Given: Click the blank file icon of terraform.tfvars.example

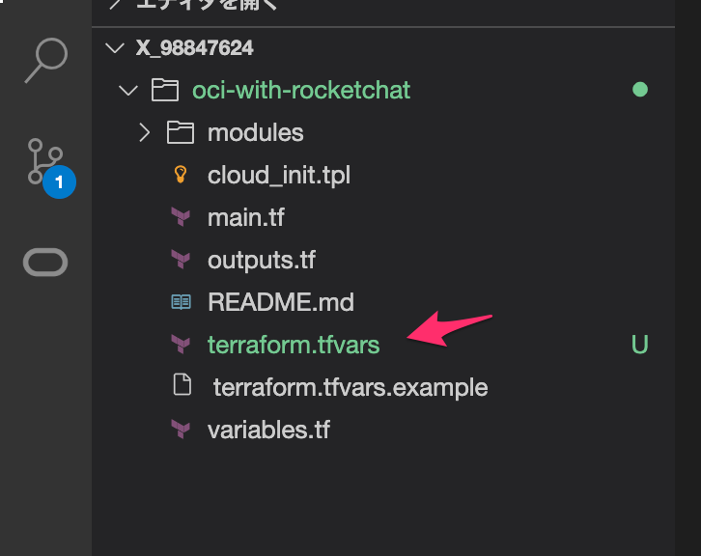Looking at the screenshot, I should click(x=182, y=385).
